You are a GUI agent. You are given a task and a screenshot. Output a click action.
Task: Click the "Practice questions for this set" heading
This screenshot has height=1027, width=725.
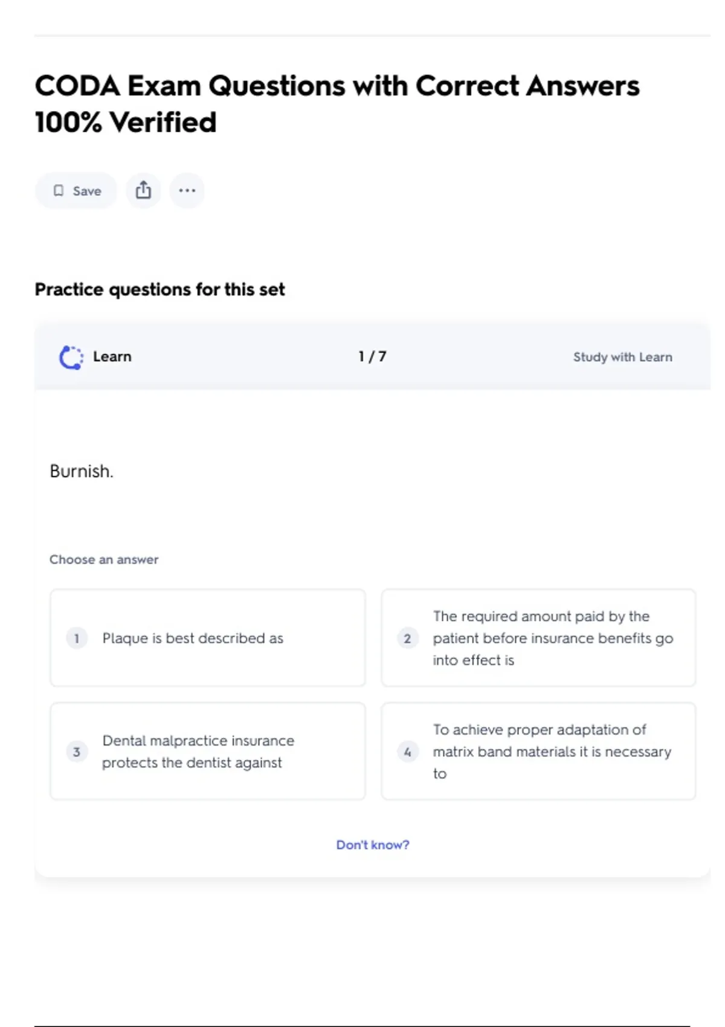(159, 289)
